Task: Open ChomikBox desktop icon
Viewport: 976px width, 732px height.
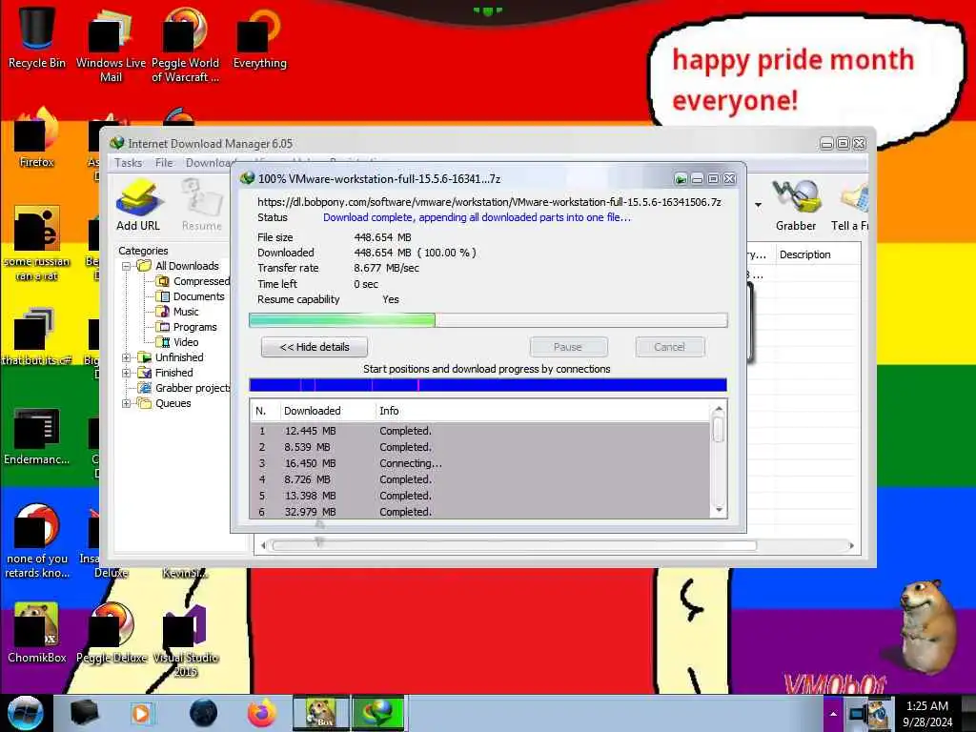Action: point(37,633)
